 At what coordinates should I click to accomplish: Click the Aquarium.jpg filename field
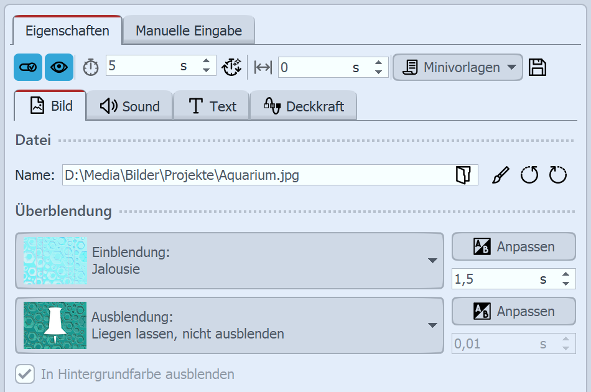[x=249, y=175]
